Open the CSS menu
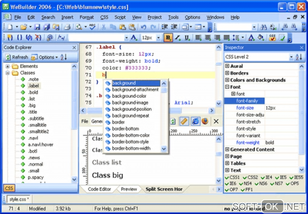The width and height of the screenshot is (308, 214). [x=104, y=17]
